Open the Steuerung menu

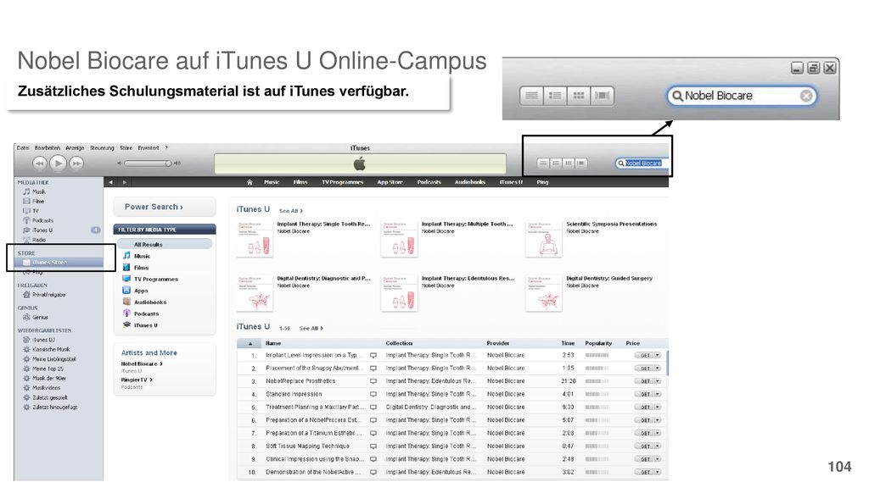coord(102,148)
